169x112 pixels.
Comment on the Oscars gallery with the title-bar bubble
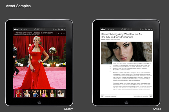(61, 33)
